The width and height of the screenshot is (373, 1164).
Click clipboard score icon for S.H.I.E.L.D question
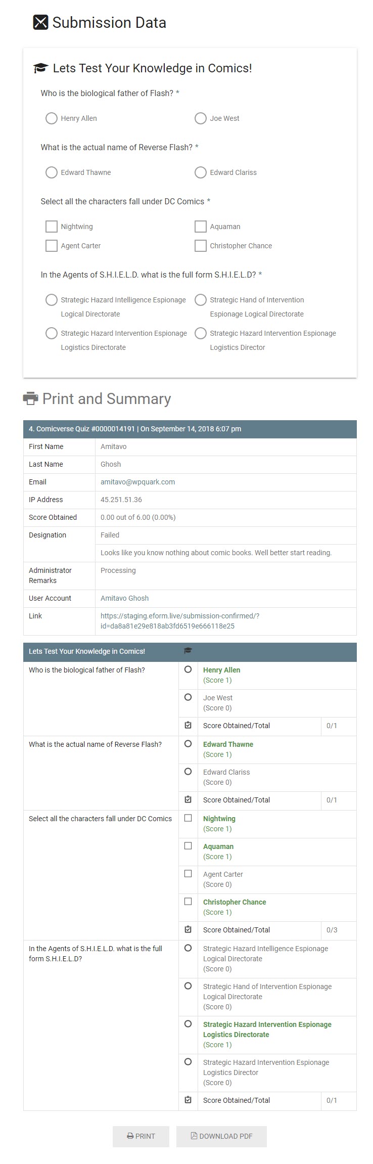tap(188, 1100)
